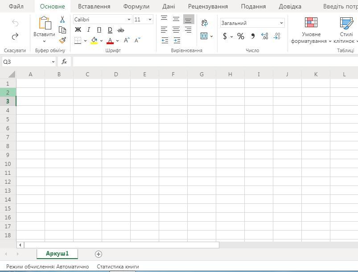Screen dimensions: 358x272
Task: Open fill color dropdown arrow
Action: [101, 41]
